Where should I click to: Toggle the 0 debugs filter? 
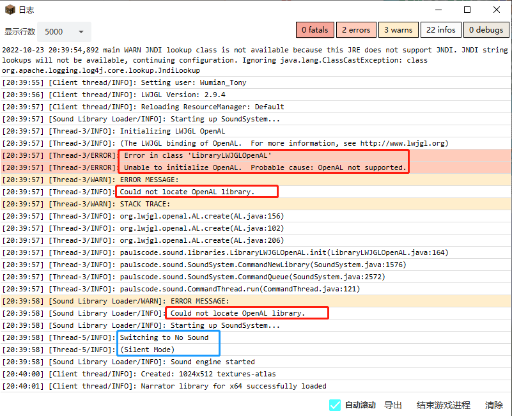pos(486,30)
